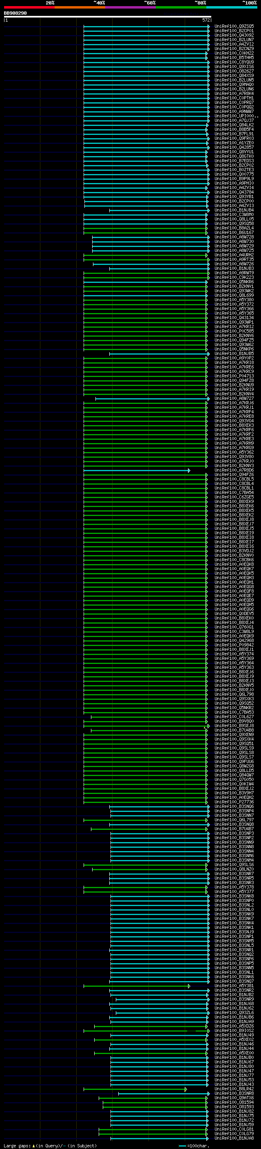Select the truncated label UniRef100_UPI000..

pyautogui.click(x=236, y=116)
